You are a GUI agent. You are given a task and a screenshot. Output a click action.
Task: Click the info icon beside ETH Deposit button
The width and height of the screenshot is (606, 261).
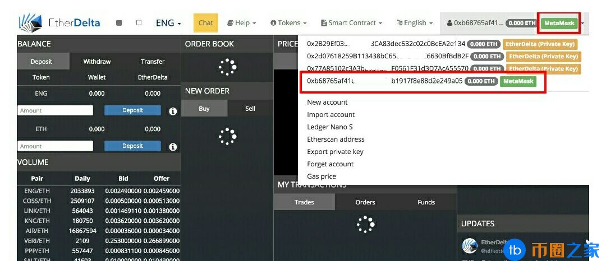pos(173,147)
